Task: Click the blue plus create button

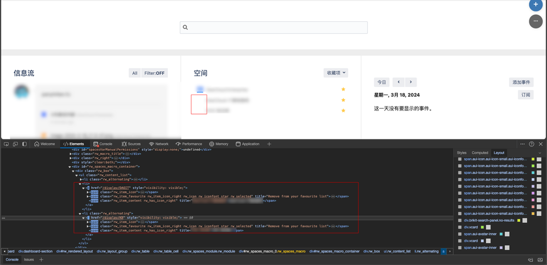Action: click(536, 5)
